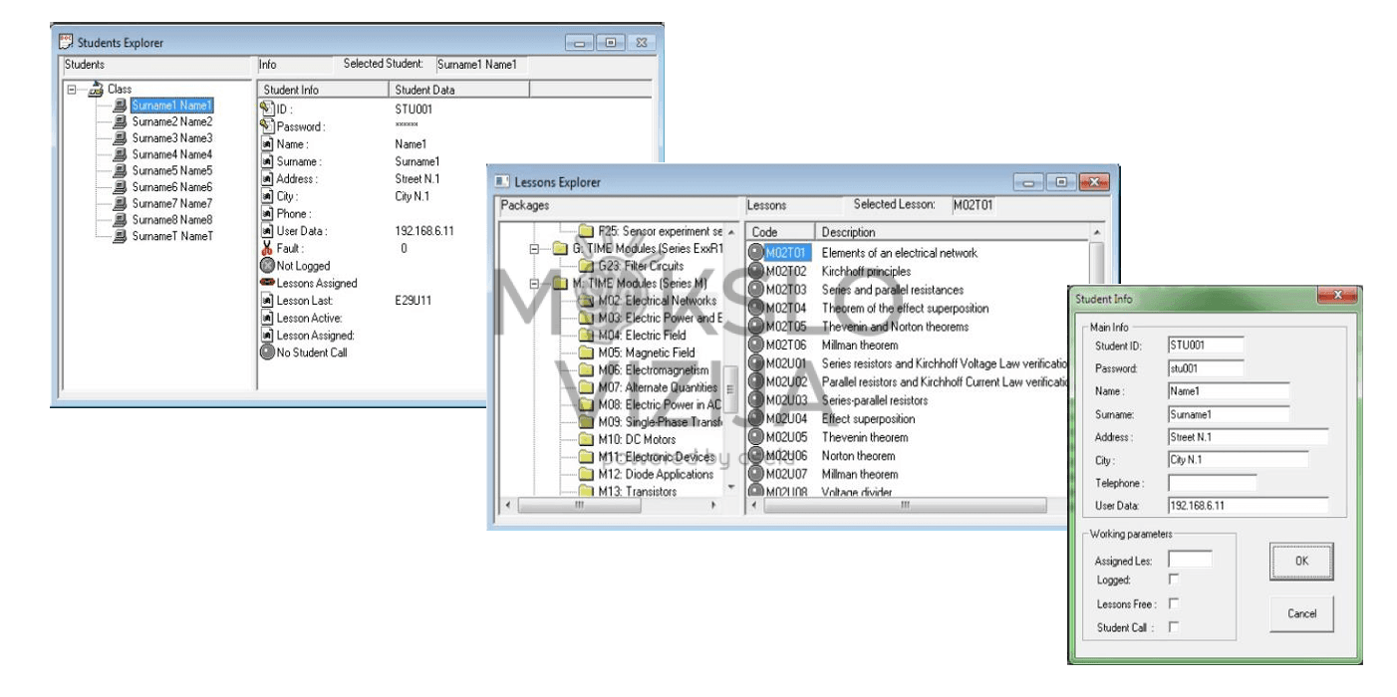Viewport: 1397px width, 697px height.
Task: Click the red Lessons Assigned icon
Action: click(x=267, y=283)
